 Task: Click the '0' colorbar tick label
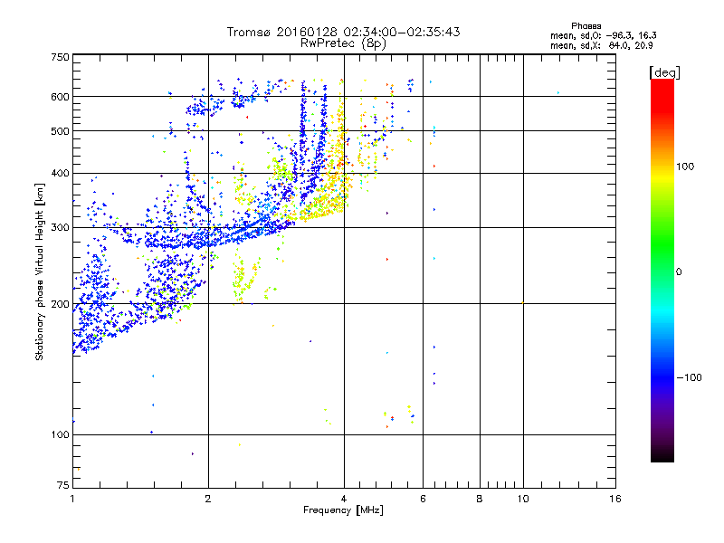(679, 272)
